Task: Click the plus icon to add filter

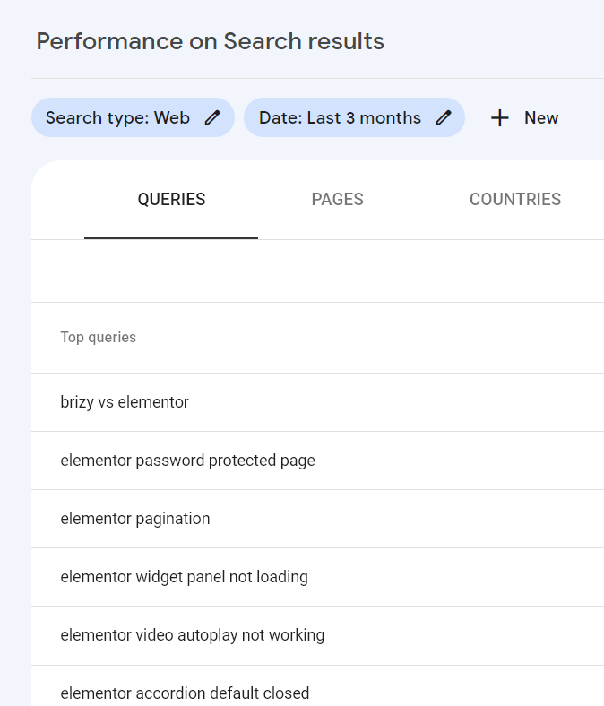Action: coord(499,118)
